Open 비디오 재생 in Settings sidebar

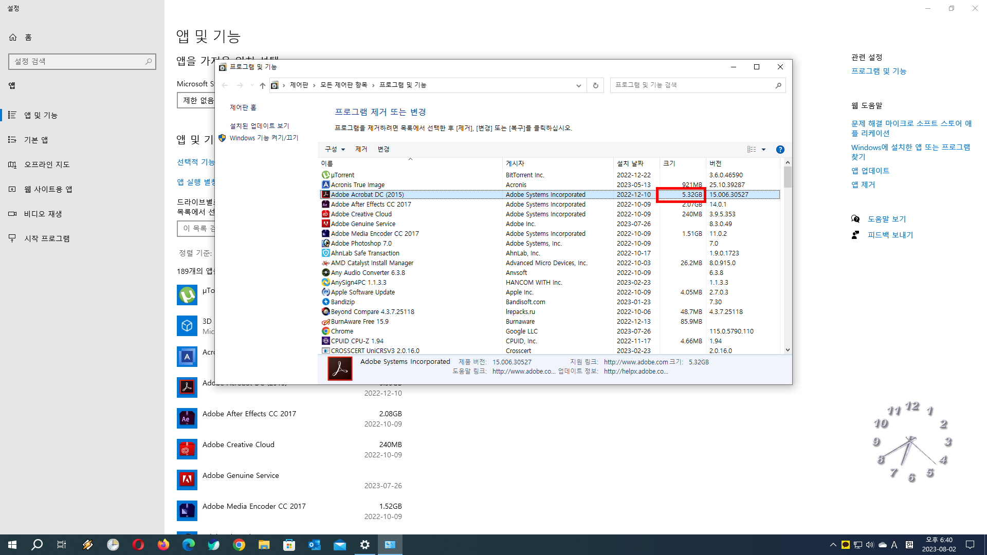pyautogui.click(x=82, y=214)
